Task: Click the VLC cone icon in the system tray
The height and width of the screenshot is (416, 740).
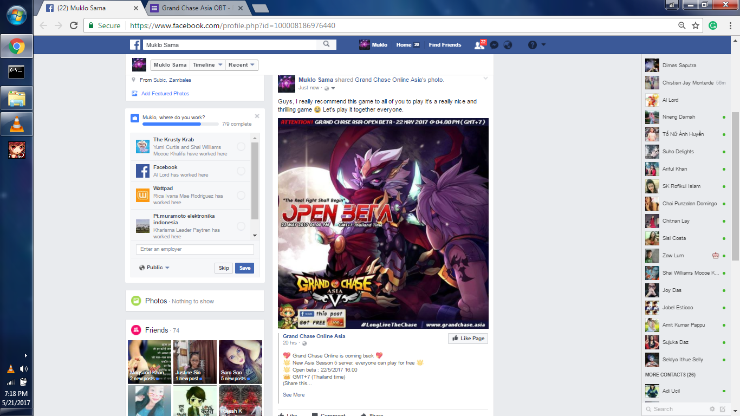Action: 11,369
